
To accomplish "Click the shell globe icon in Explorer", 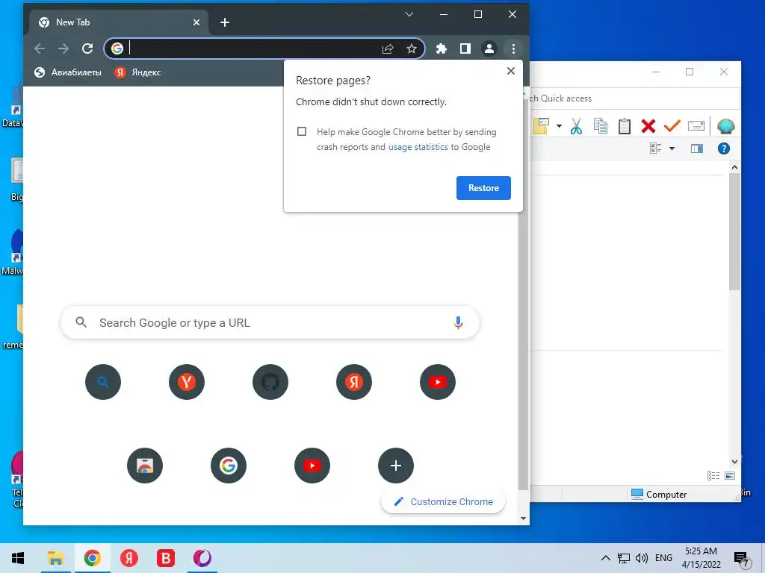I will (x=725, y=126).
